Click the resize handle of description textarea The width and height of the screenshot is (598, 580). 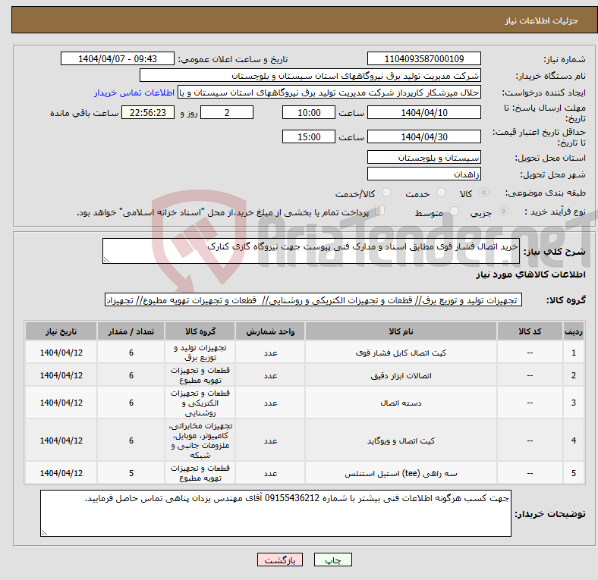coord(106,260)
